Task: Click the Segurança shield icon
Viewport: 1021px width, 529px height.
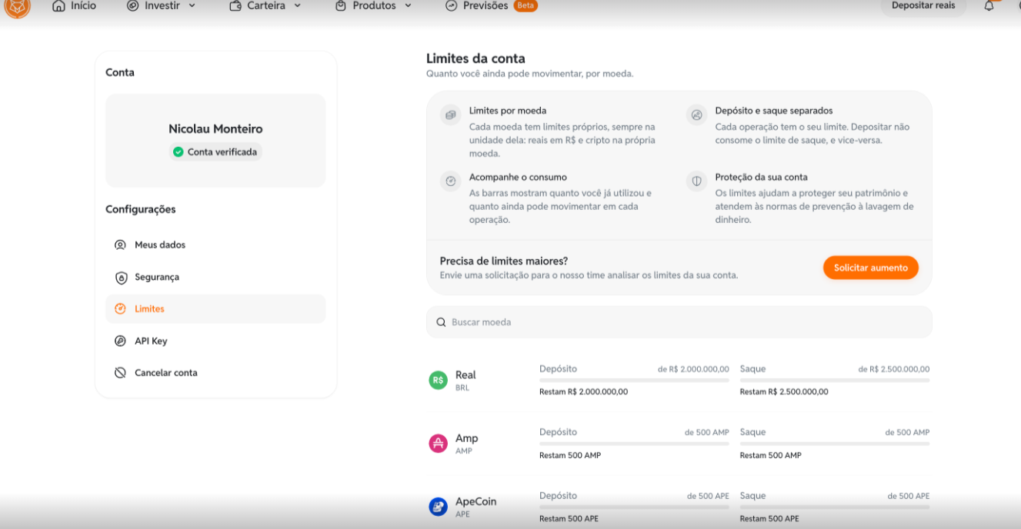Action: [x=120, y=277]
